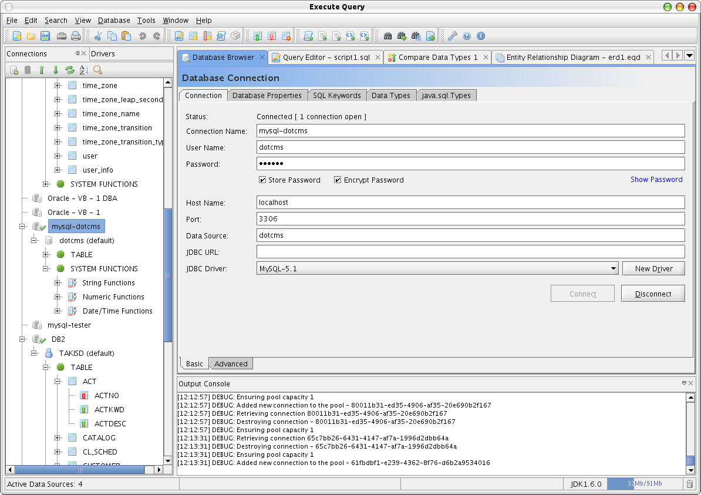Click the Disconnect button
701x495 pixels.
coord(653,294)
